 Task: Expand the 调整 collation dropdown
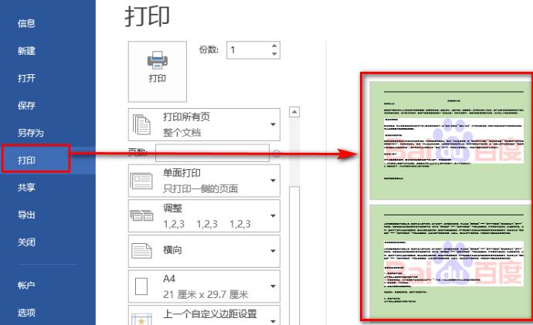click(x=273, y=216)
